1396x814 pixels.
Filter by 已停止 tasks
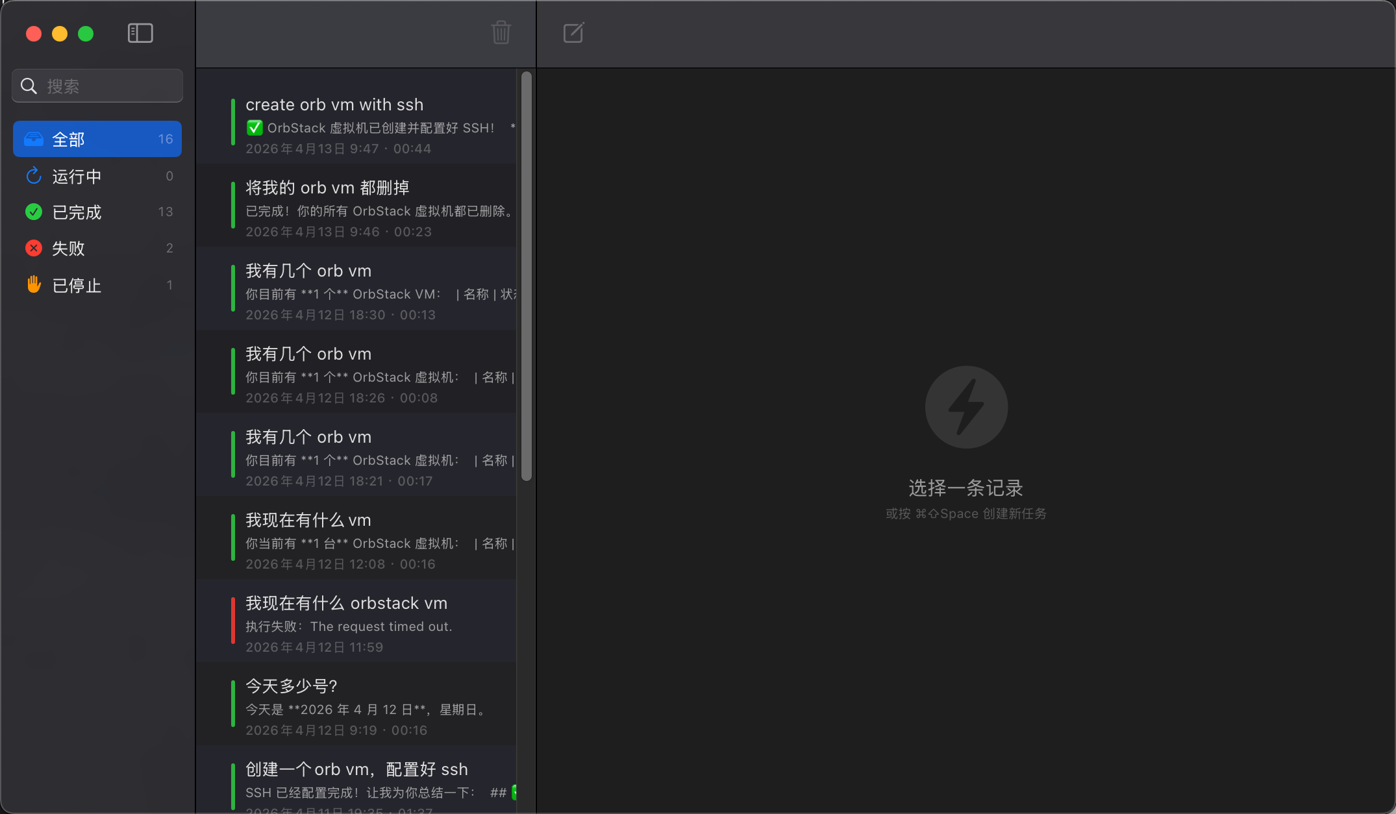[97, 285]
